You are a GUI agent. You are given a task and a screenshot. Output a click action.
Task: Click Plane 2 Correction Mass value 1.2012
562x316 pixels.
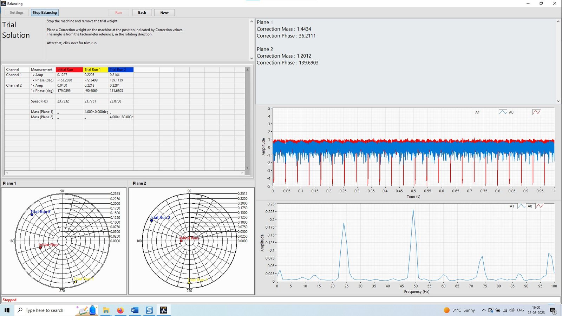click(304, 56)
